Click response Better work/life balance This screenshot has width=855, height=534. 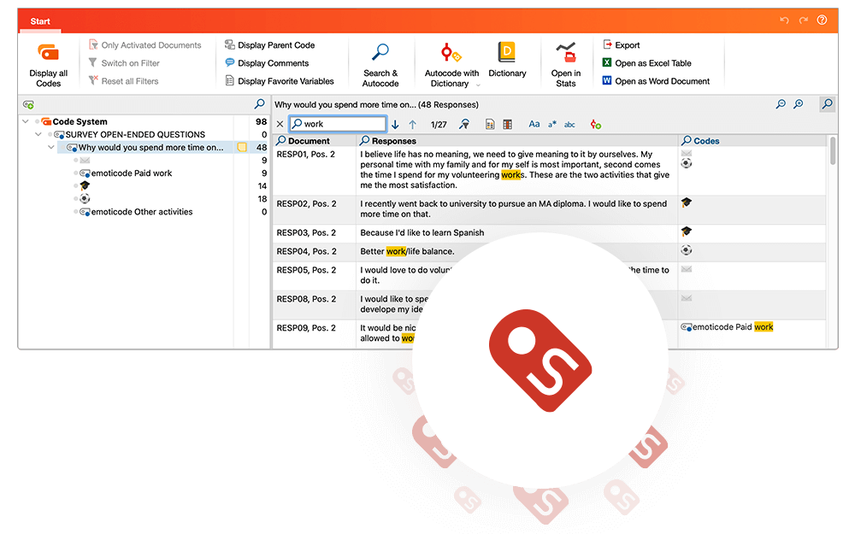coord(407,251)
